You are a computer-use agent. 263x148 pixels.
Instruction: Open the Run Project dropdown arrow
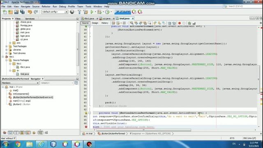point(95,12)
